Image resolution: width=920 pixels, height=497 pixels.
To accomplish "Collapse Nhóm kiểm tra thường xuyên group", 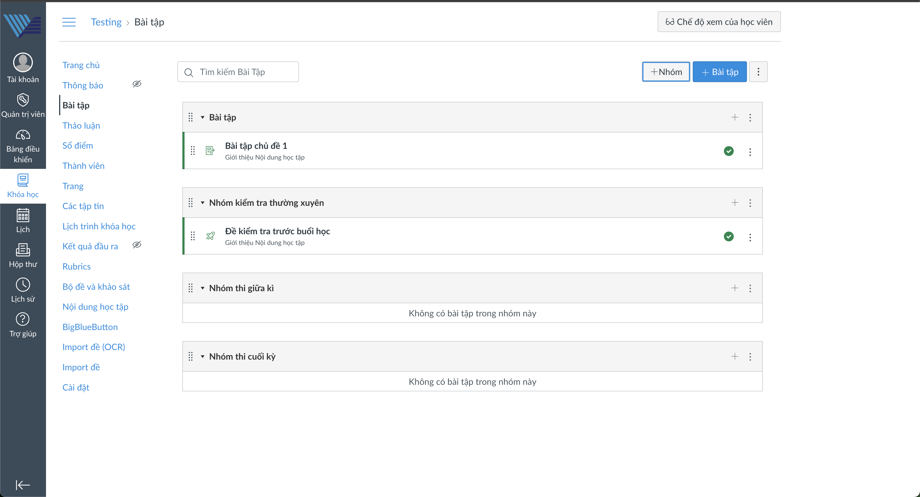I will (x=203, y=203).
